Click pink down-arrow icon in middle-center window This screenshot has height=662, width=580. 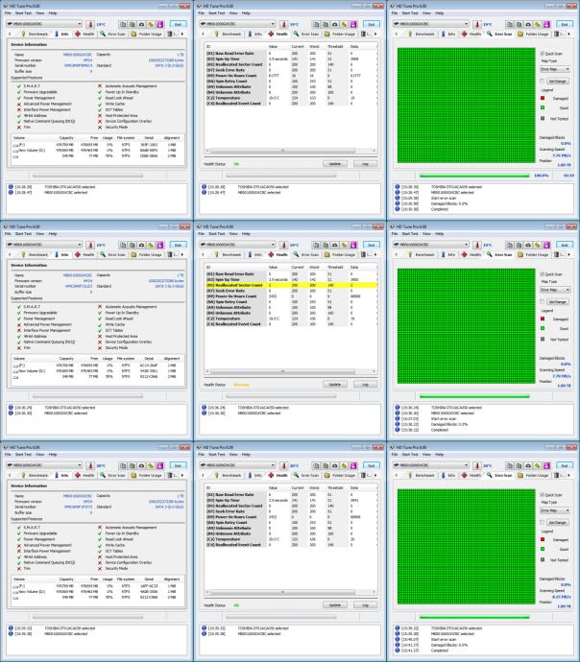click(x=353, y=245)
